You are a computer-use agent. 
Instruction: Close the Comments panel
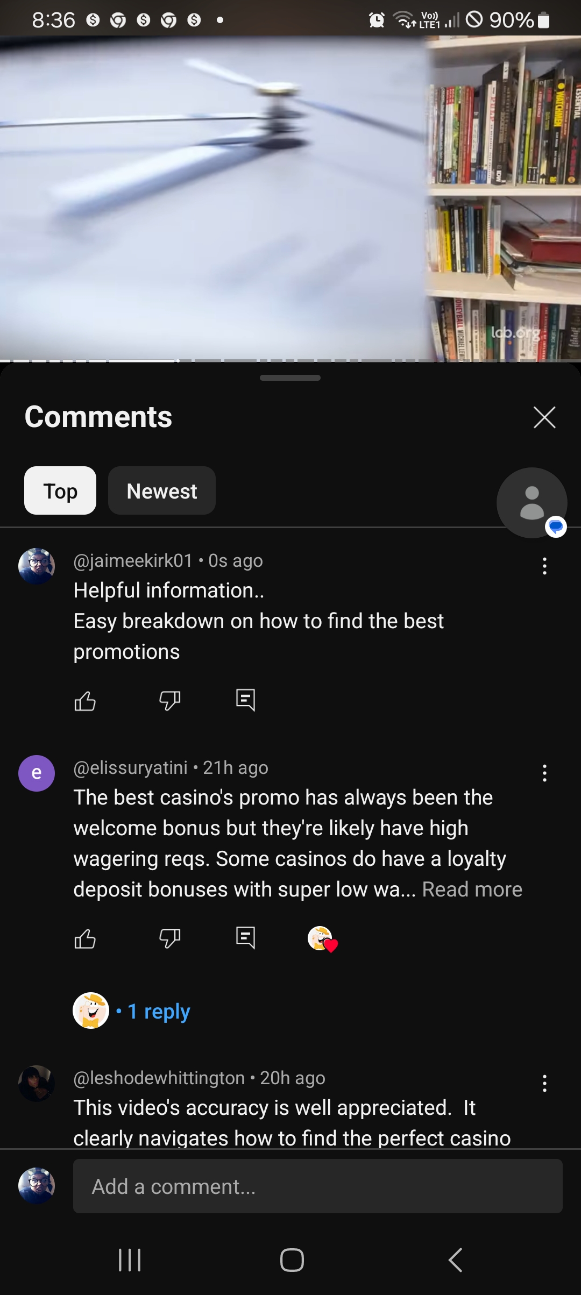pos(544,417)
